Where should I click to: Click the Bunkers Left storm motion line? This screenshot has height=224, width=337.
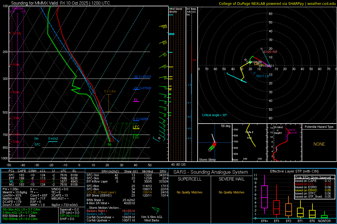tap(111, 214)
